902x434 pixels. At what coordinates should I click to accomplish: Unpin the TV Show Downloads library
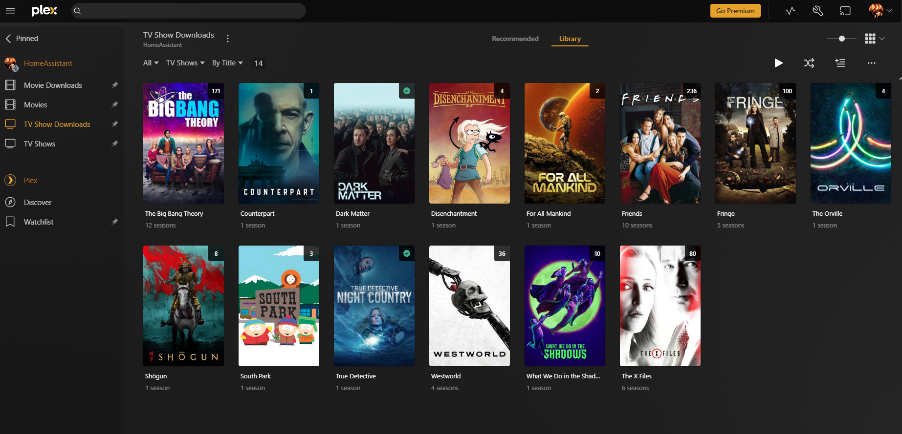pos(115,124)
